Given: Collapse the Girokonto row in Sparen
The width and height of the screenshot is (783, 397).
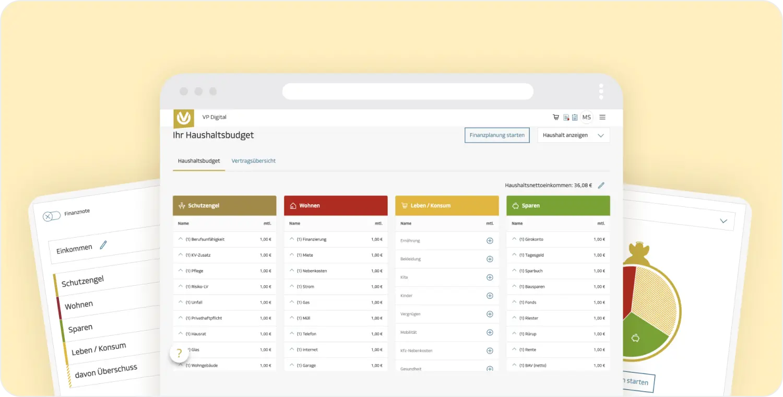Looking at the screenshot, I should click(x=514, y=239).
